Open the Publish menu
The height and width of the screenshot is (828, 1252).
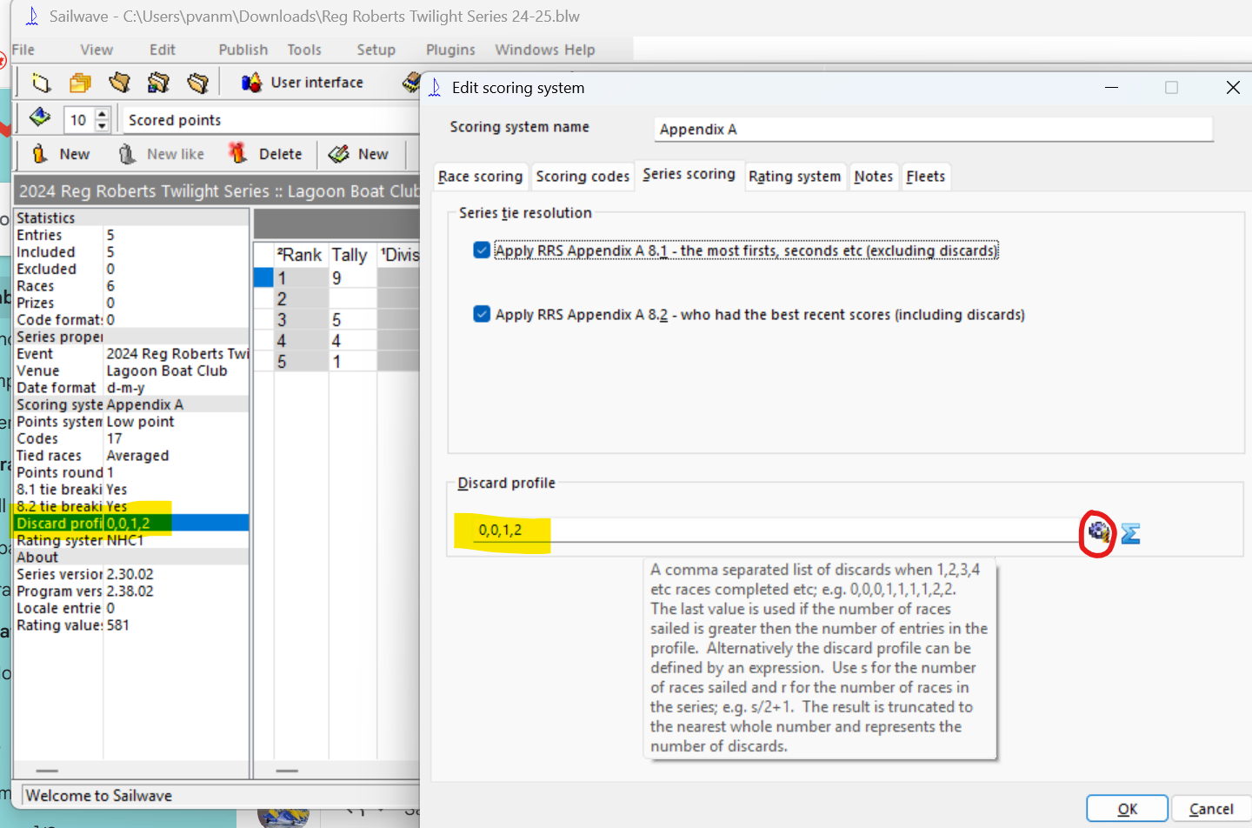[x=243, y=50]
